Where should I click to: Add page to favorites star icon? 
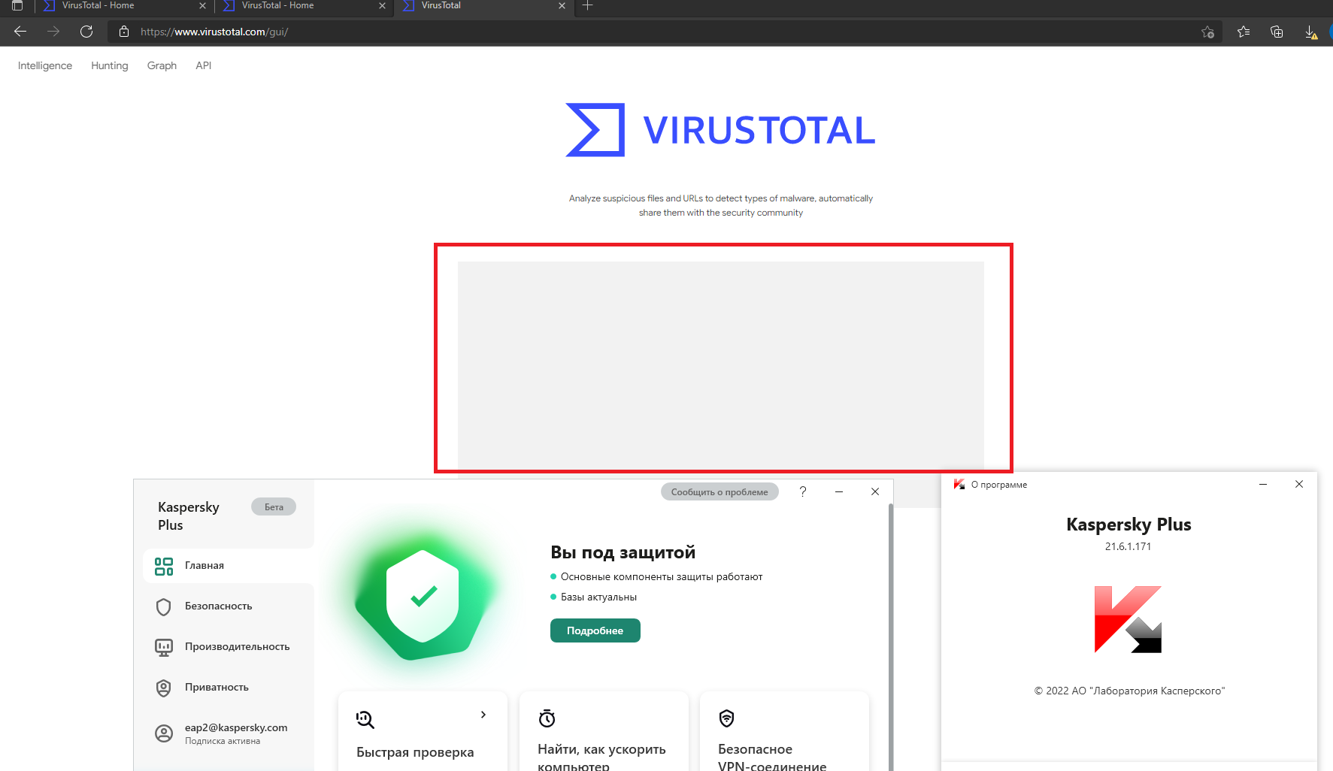[x=1207, y=32]
